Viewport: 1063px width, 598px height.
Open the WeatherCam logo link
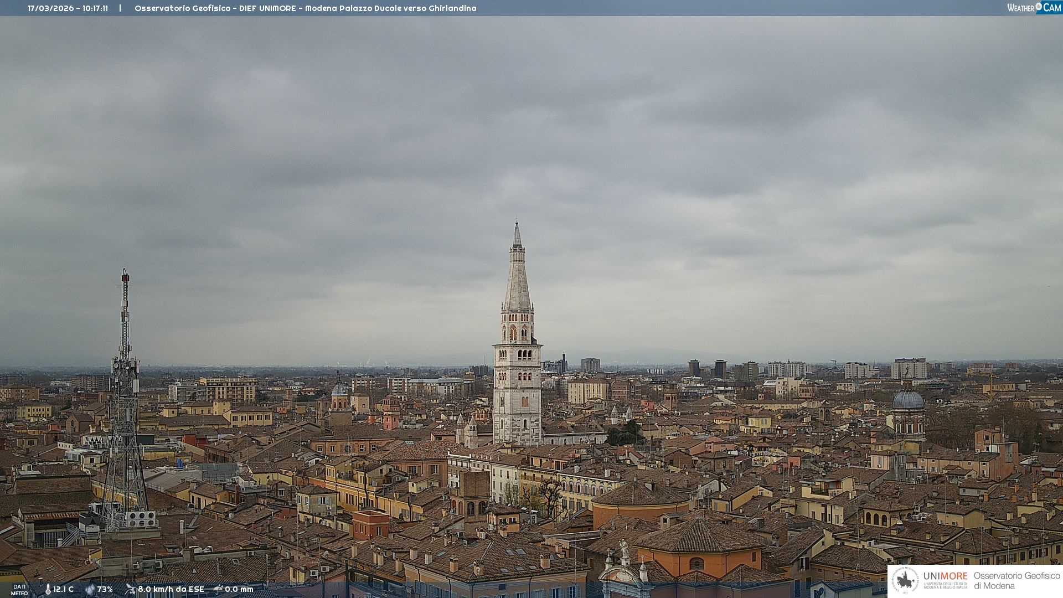pos(1034,8)
